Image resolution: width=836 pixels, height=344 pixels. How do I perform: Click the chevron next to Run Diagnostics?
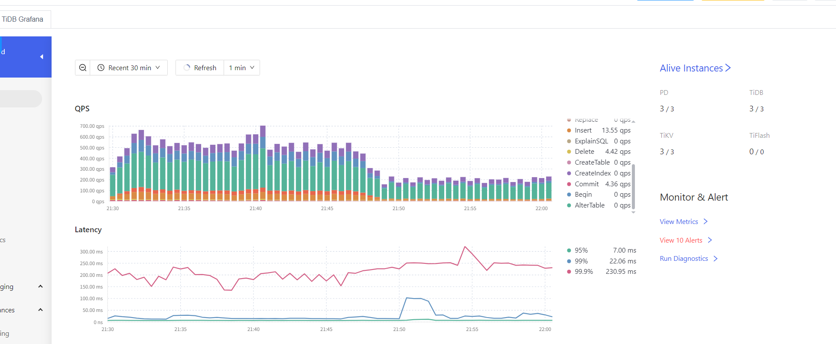716,259
